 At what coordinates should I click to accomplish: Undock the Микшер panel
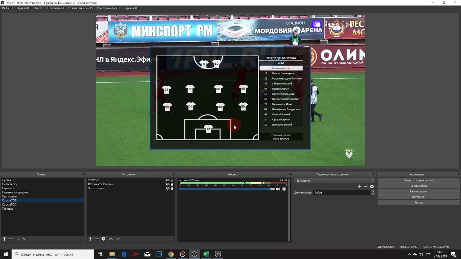pyautogui.click(x=290, y=174)
